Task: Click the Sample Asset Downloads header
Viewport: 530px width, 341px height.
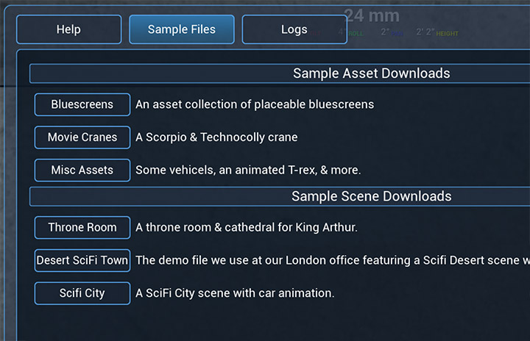Action: 371,73
